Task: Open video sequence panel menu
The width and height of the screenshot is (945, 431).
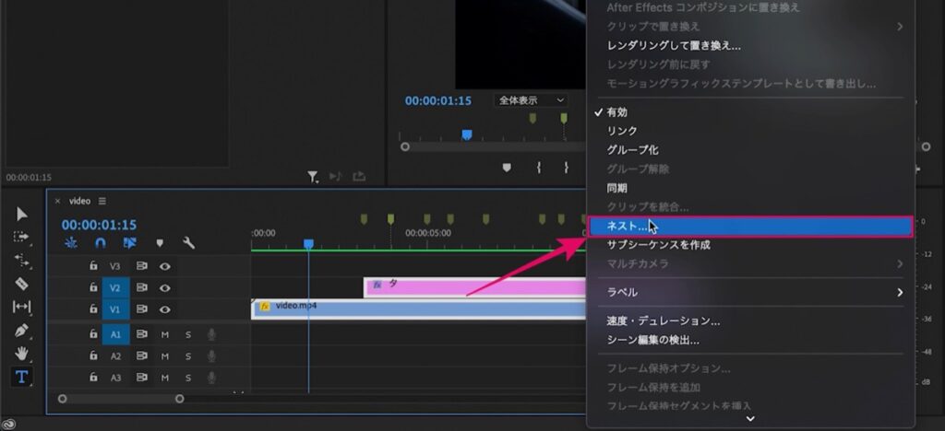Action: tap(102, 201)
